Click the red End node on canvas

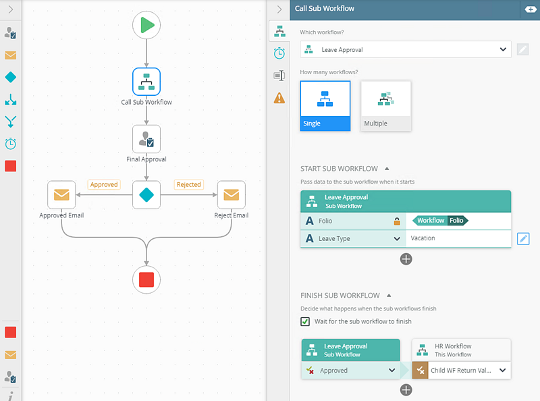[146, 279]
